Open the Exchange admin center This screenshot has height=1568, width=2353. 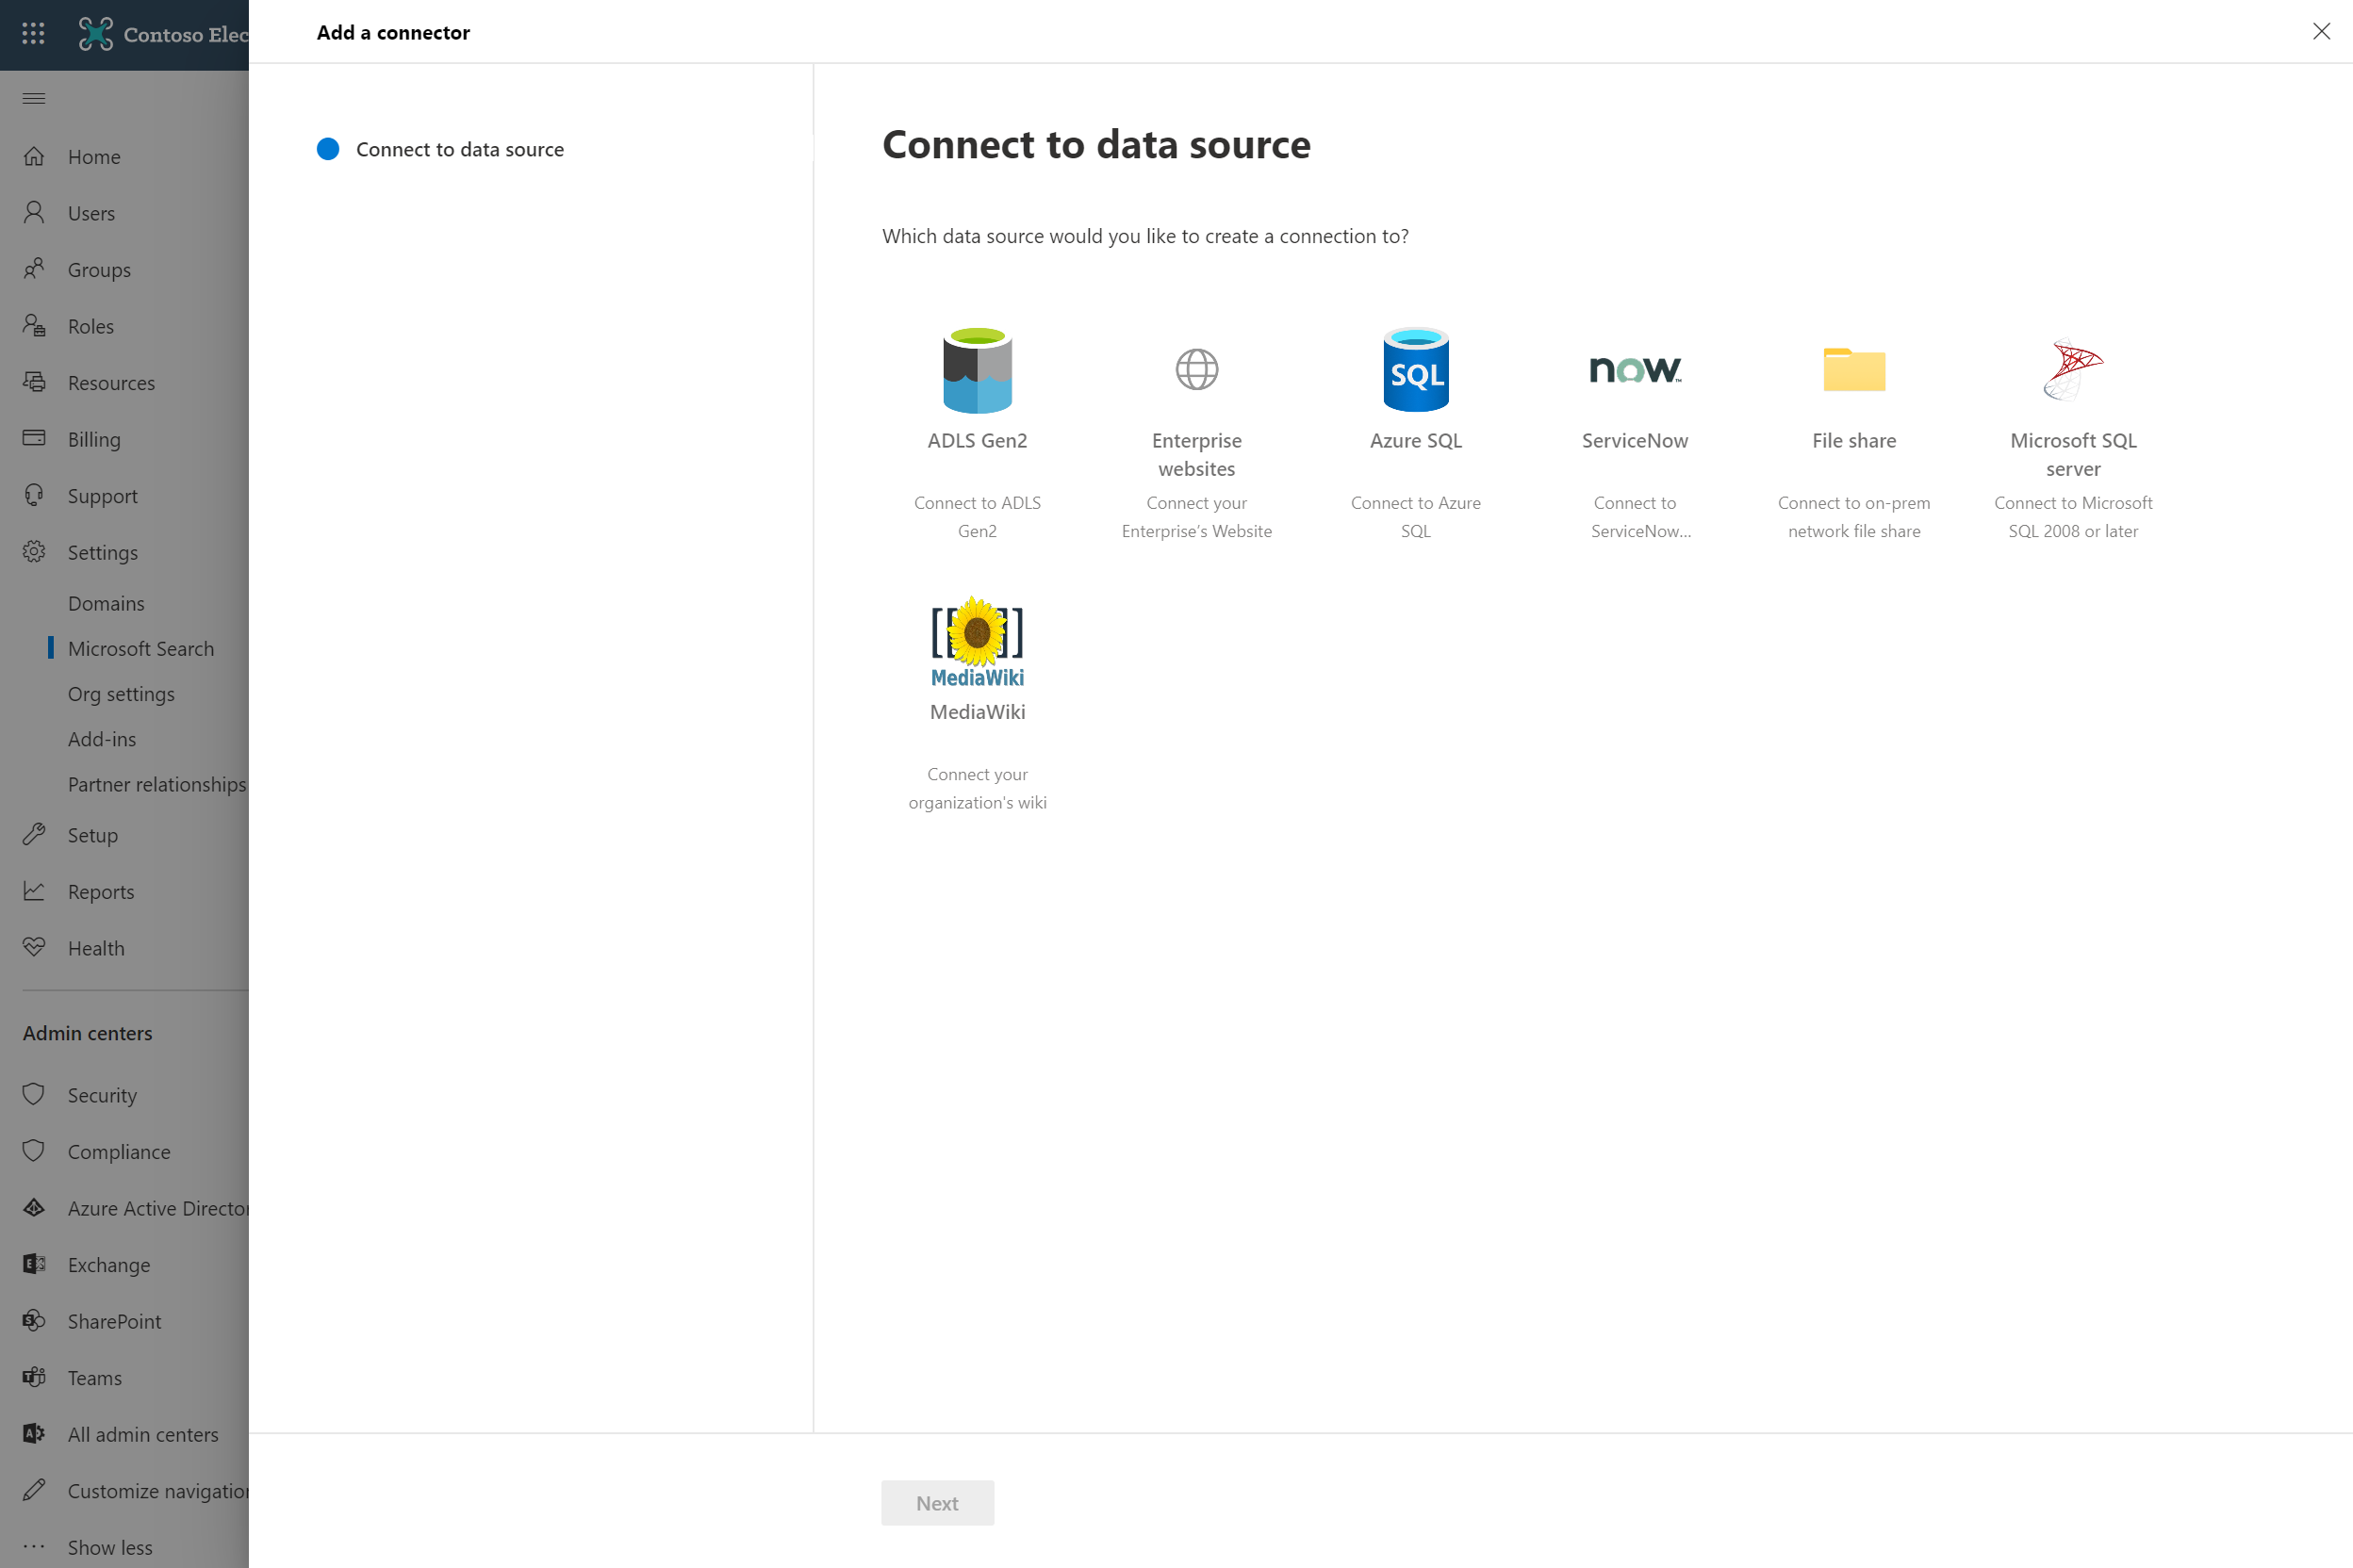(109, 1264)
